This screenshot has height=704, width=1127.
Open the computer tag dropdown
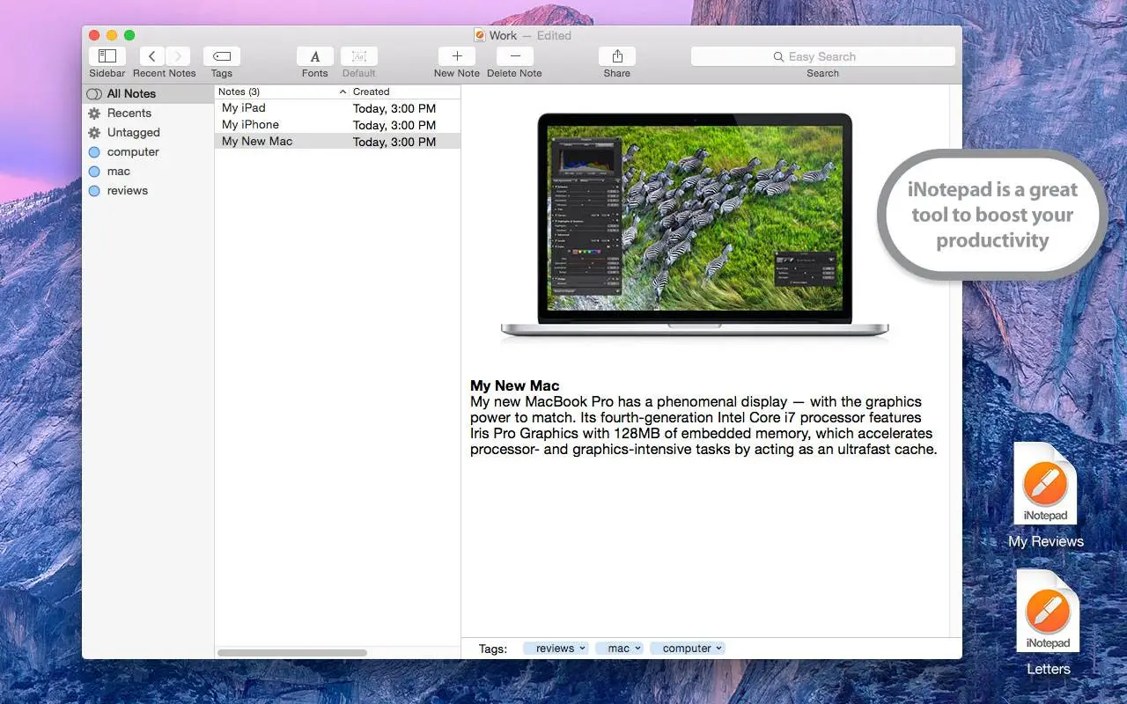(x=688, y=649)
